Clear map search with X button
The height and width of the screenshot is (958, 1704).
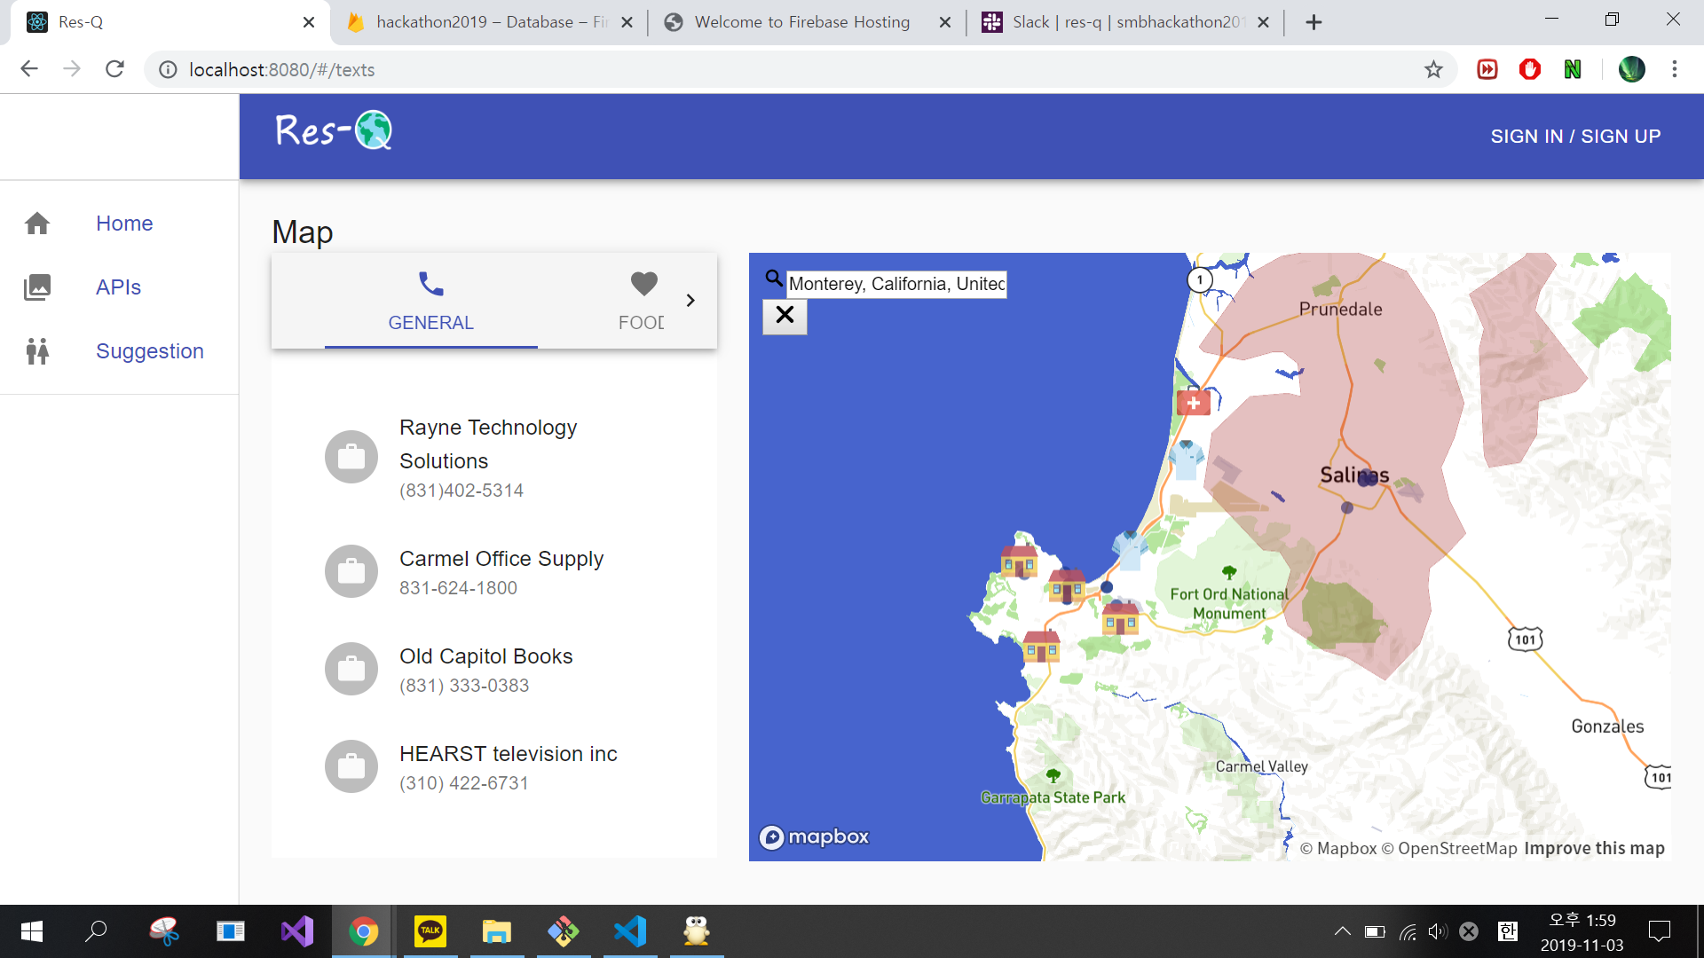(x=785, y=315)
